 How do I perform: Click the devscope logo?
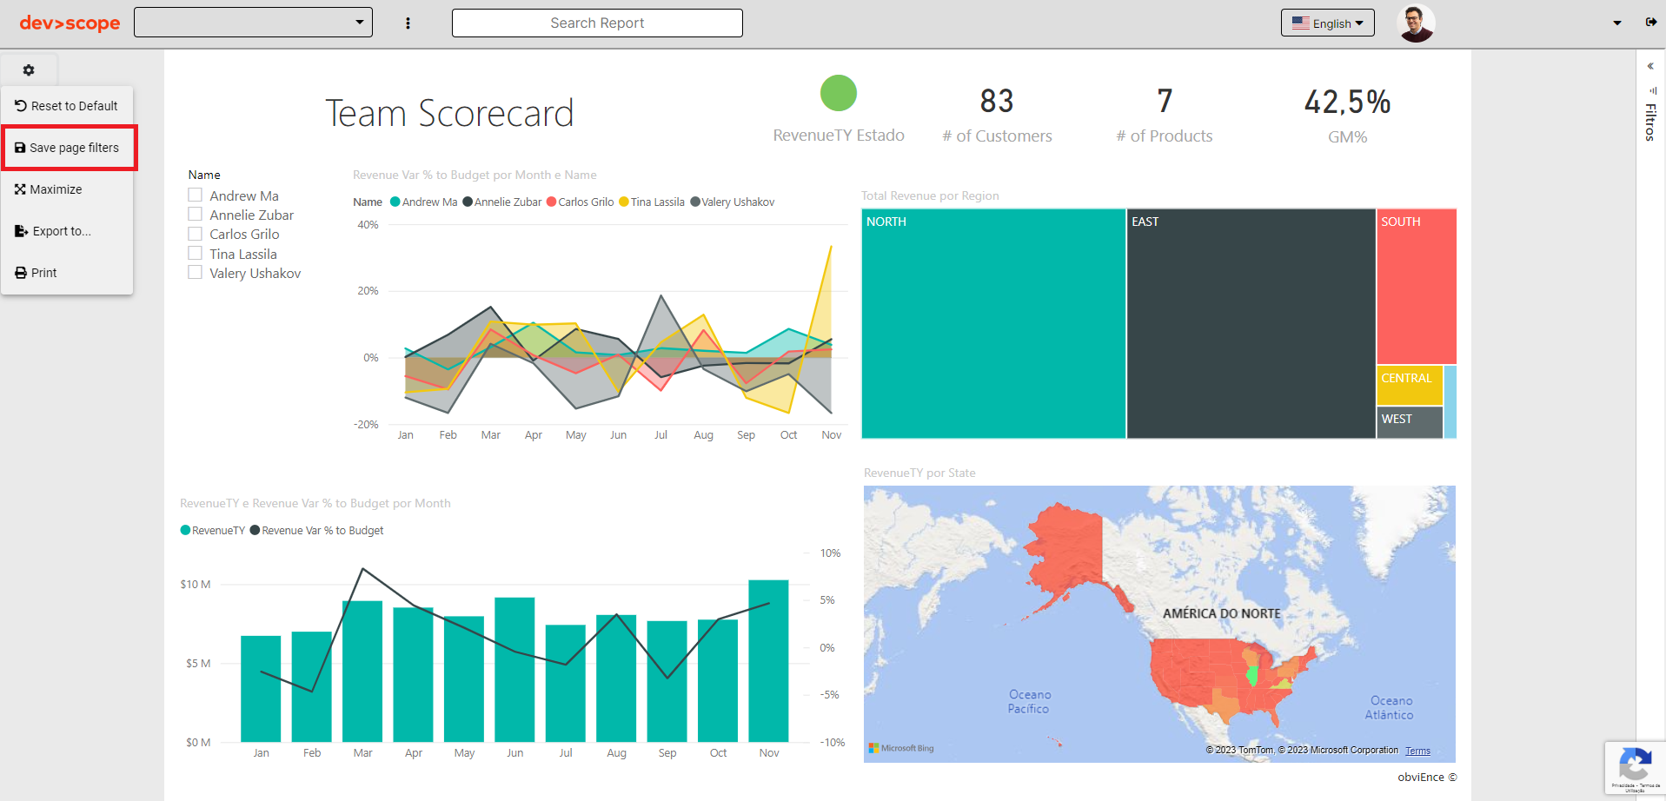(69, 23)
